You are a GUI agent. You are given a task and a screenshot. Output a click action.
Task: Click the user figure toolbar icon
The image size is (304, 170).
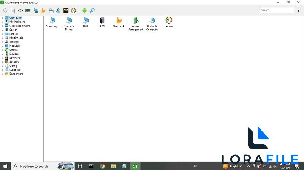[58, 11]
